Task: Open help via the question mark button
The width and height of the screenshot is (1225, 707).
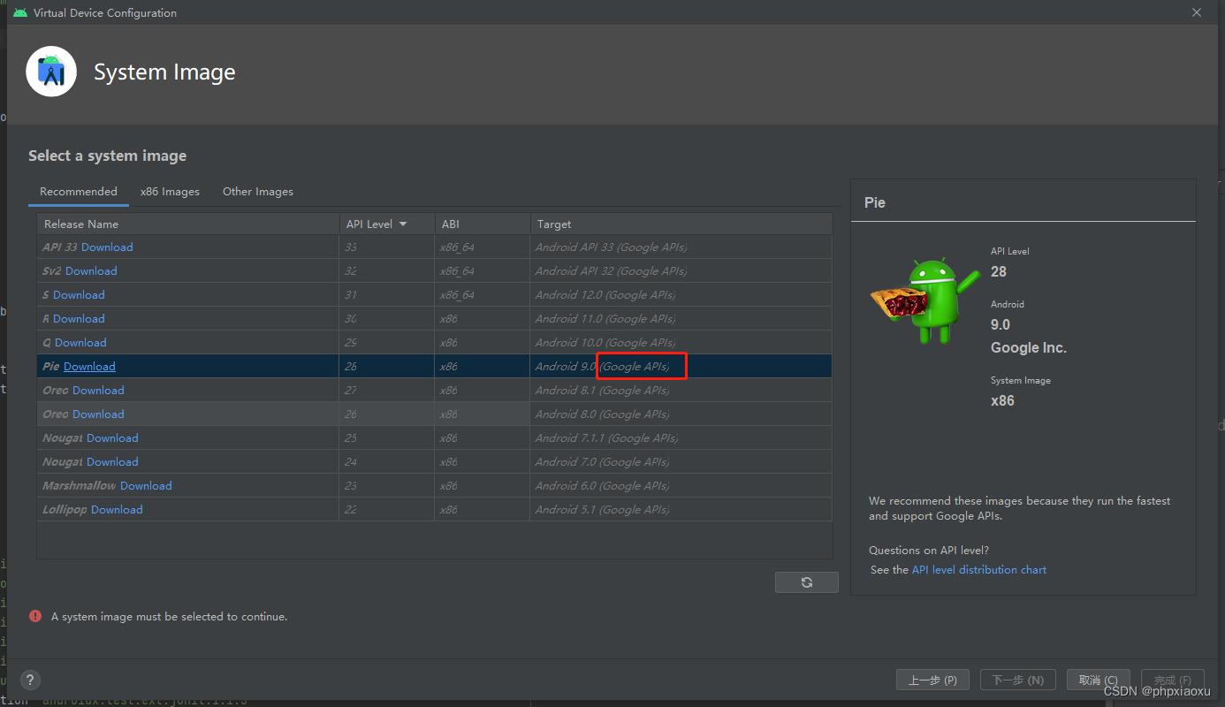Action: 31,680
